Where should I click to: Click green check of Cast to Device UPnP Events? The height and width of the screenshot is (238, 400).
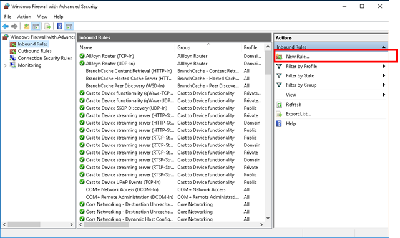point(82,182)
